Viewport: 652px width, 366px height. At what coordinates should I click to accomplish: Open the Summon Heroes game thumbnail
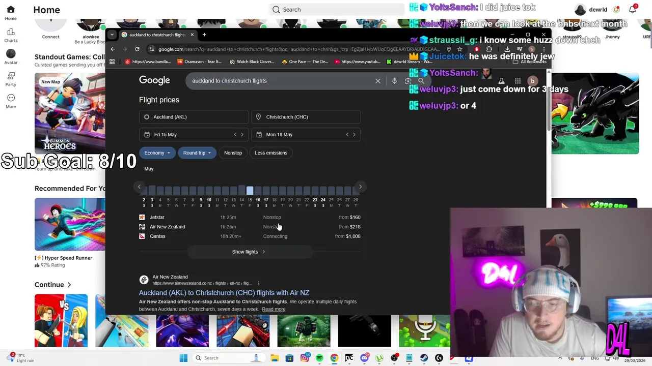(x=70, y=113)
